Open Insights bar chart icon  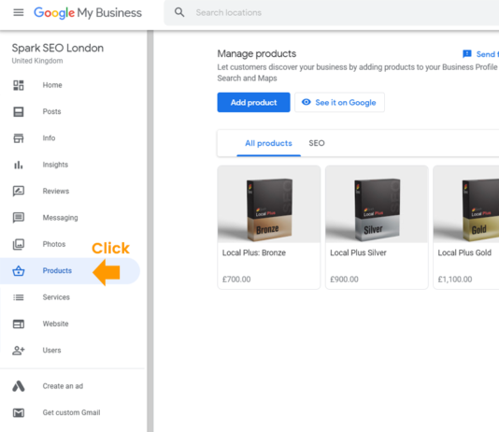(19, 165)
